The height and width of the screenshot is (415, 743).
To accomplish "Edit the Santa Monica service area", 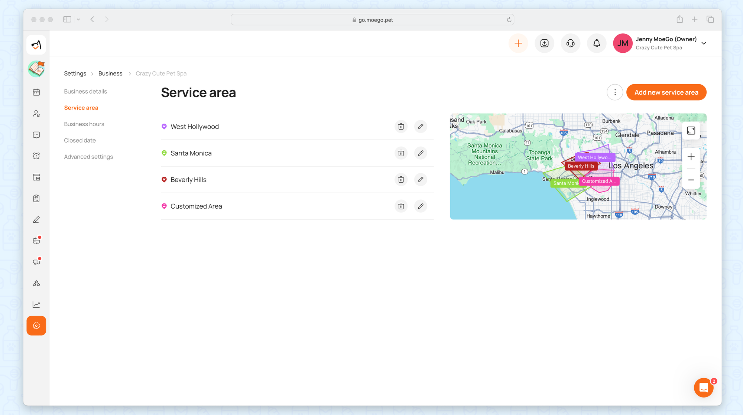I will tap(421, 153).
